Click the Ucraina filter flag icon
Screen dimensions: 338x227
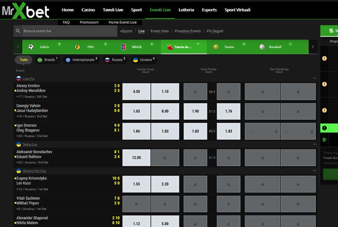coord(135,60)
